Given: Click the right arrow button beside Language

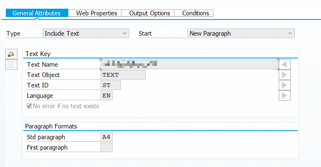Looking at the screenshot, I should pos(285,95).
